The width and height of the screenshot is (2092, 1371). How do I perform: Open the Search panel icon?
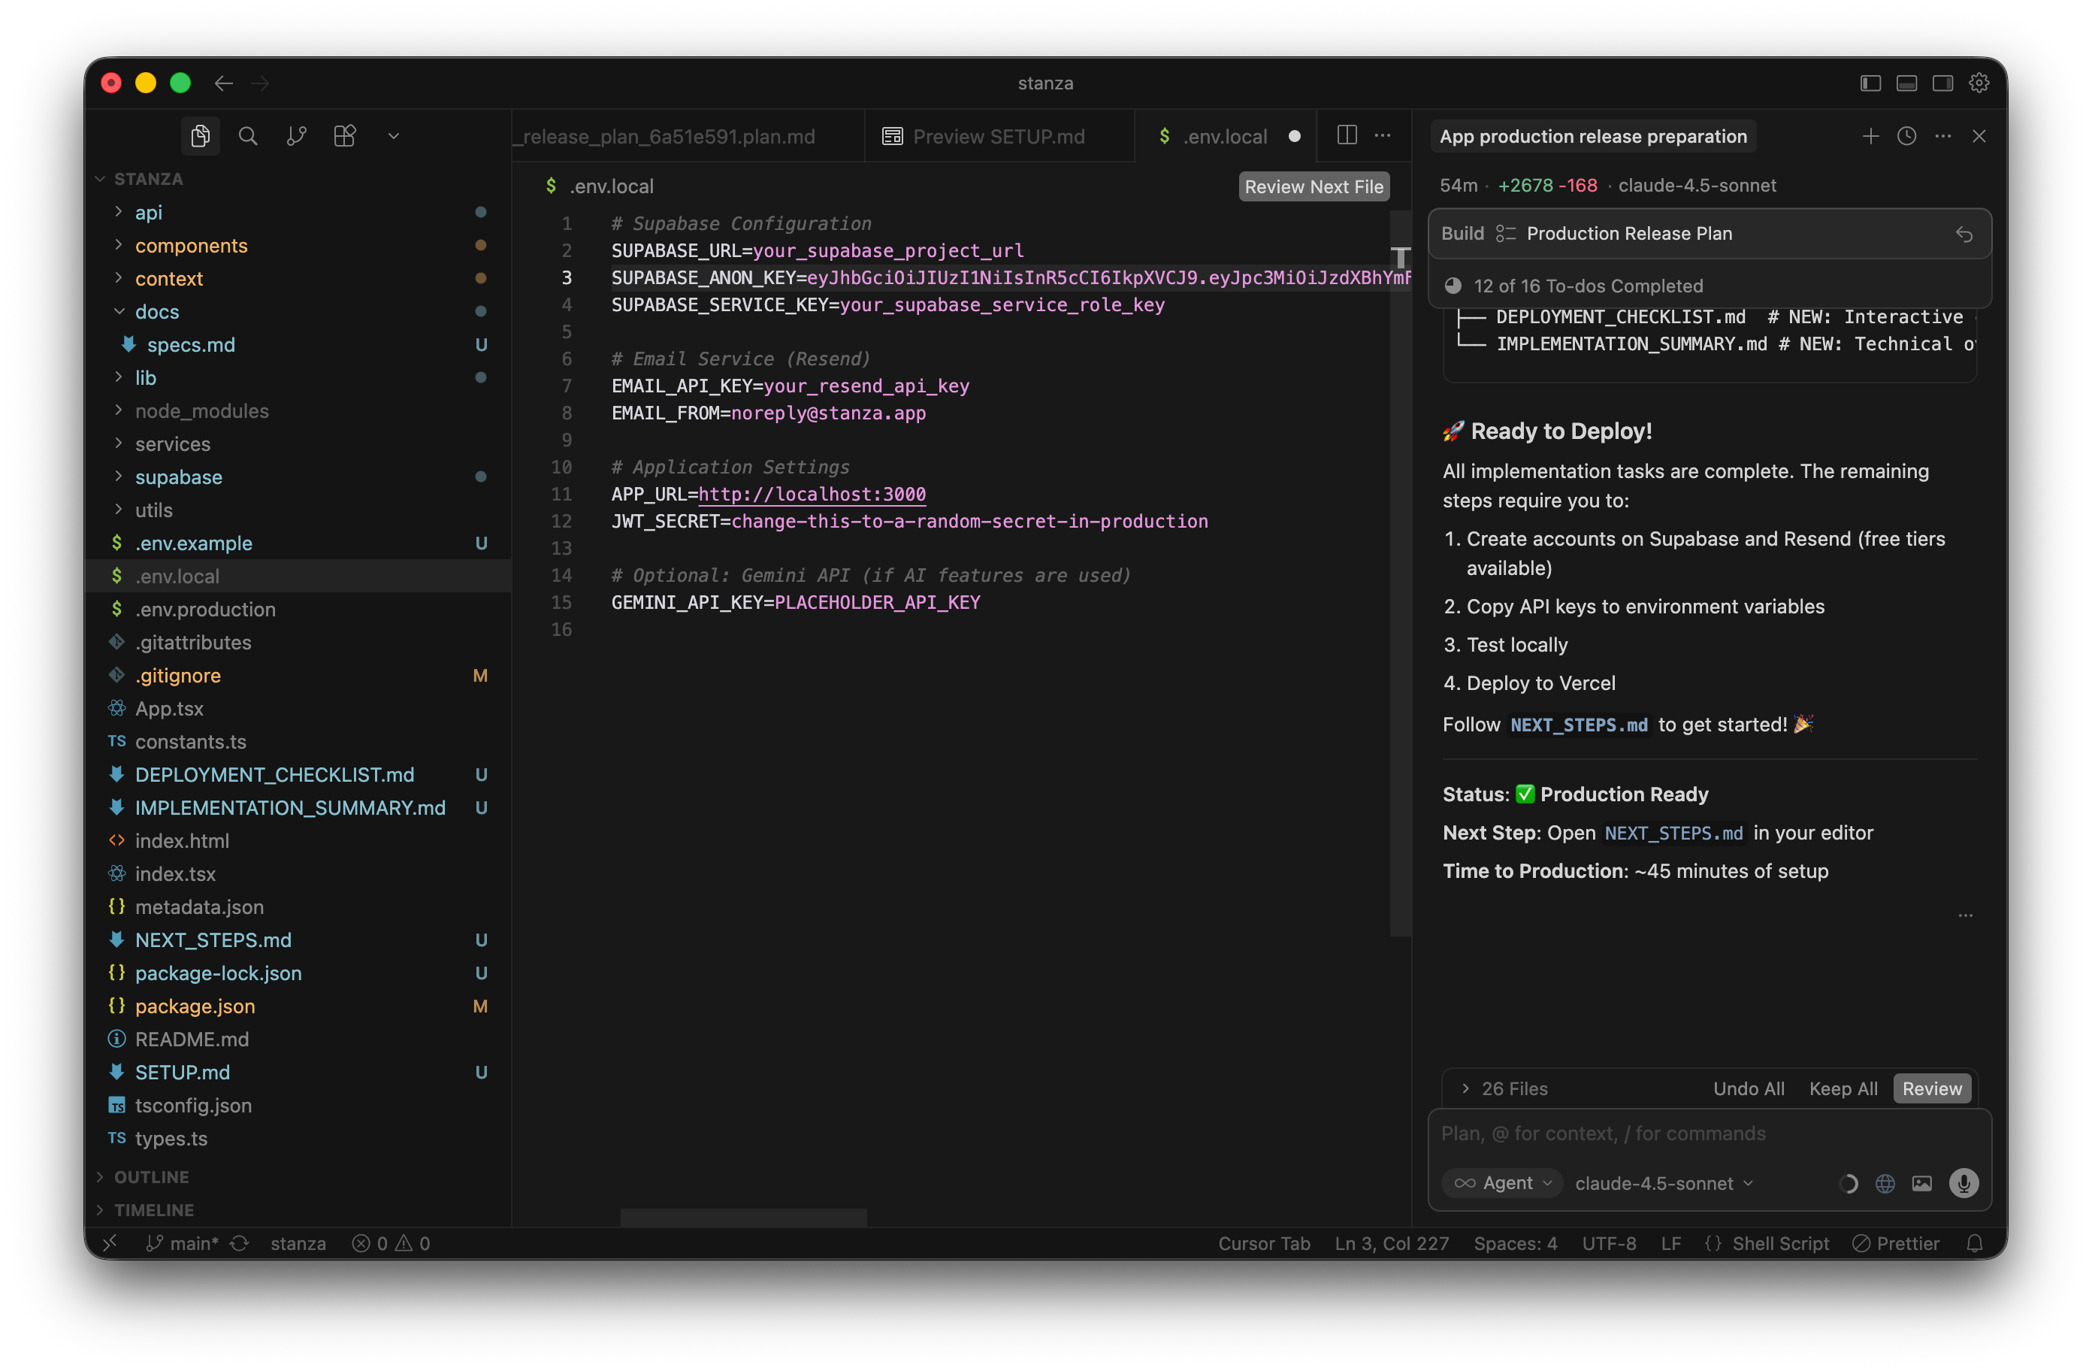(248, 136)
